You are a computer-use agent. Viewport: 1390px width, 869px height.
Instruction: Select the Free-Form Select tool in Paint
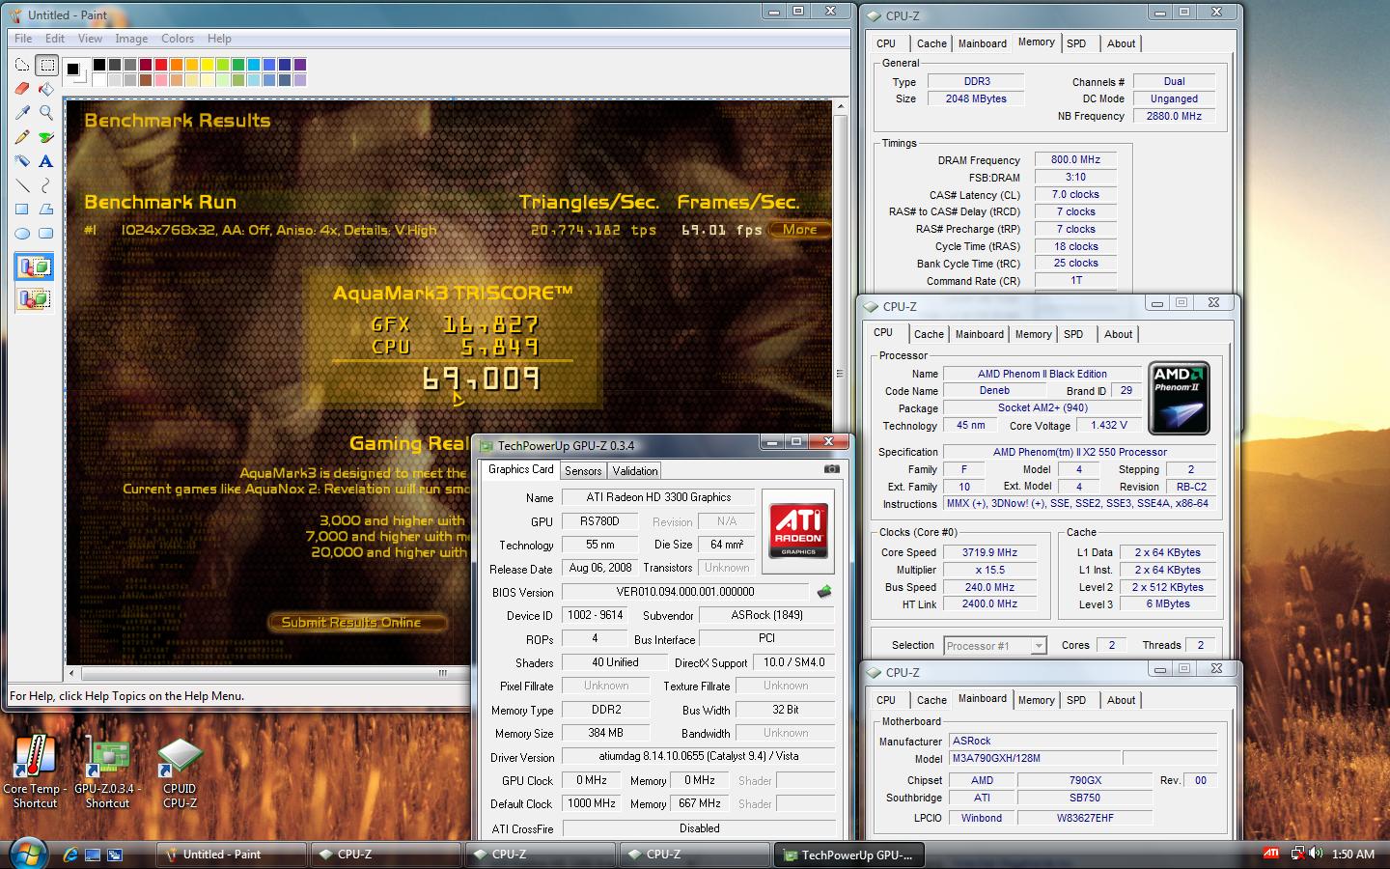(x=22, y=66)
